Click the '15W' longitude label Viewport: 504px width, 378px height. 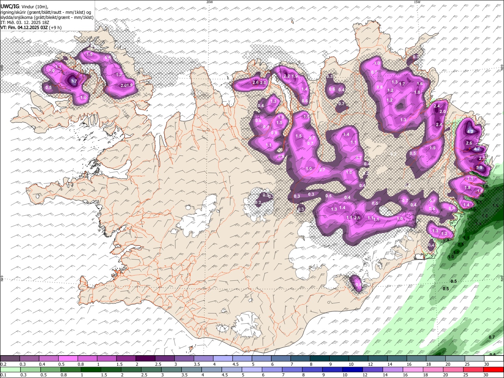pos(417,2)
